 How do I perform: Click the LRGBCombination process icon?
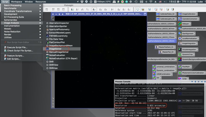pyautogui.click(x=162, y=74)
